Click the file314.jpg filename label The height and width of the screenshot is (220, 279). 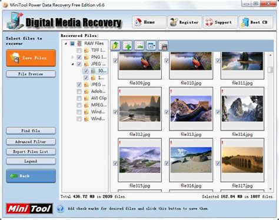pos(243,134)
